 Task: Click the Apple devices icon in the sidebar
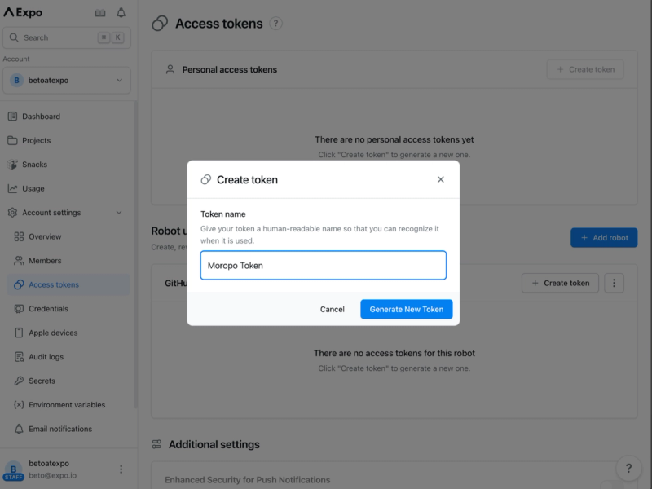coord(17,333)
